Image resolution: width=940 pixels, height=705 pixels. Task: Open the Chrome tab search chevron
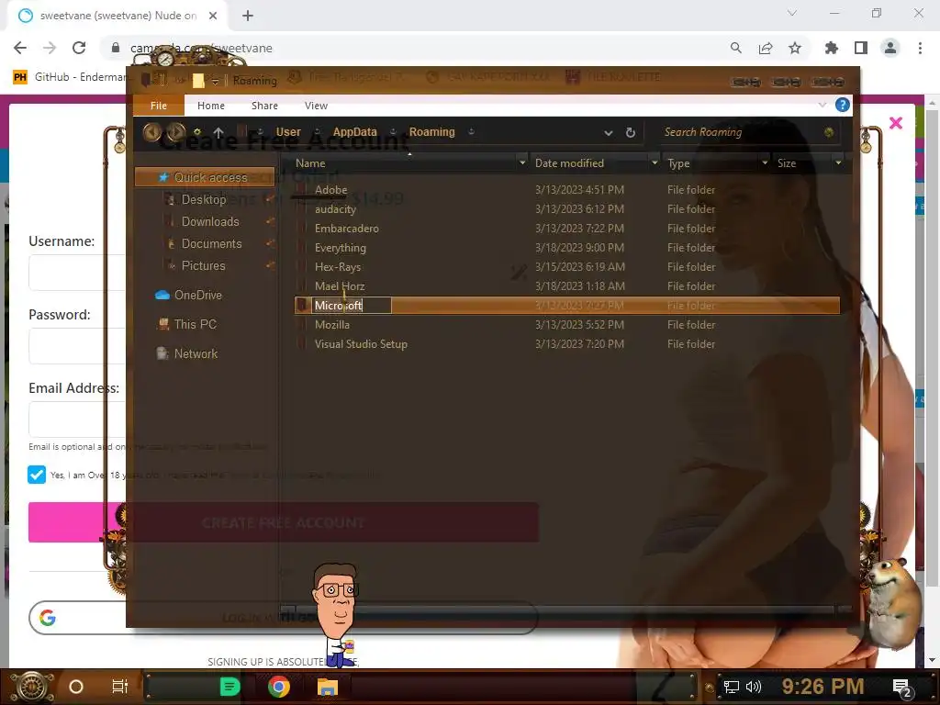pyautogui.click(x=792, y=13)
